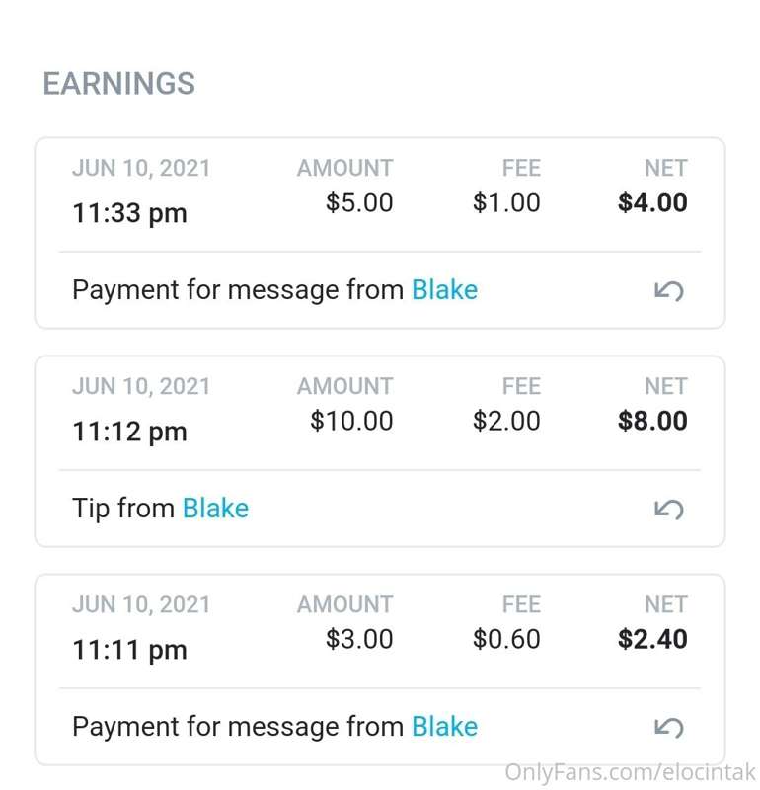Open Blake's profile from the 11:11 pm payment
The height and width of the screenshot is (790, 760).
(444, 727)
